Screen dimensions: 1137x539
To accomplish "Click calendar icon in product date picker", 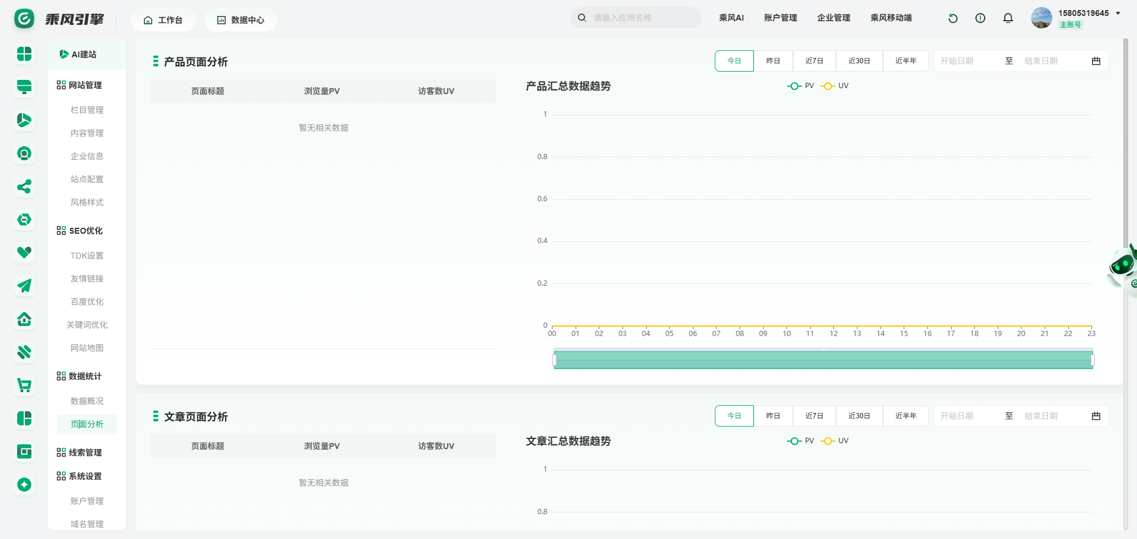I will click(1096, 61).
